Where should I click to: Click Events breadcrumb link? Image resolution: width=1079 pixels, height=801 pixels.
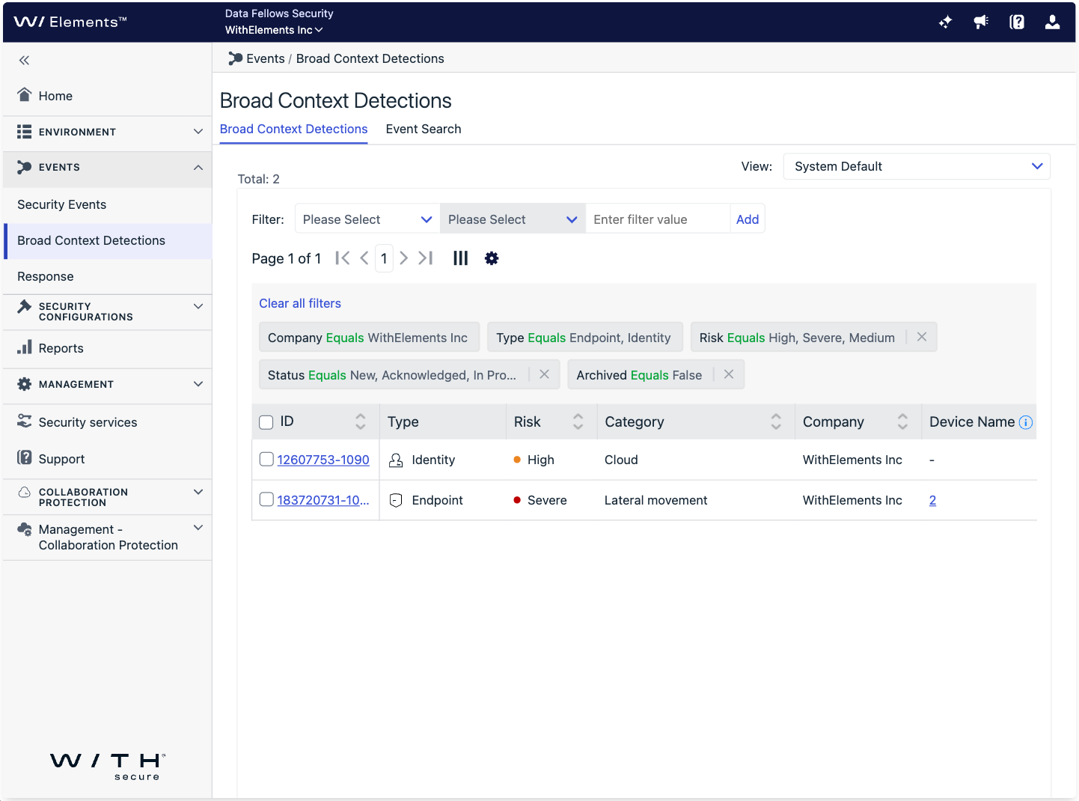(x=266, y=58)
